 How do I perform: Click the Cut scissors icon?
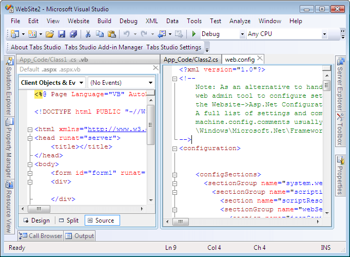point(88,34)
